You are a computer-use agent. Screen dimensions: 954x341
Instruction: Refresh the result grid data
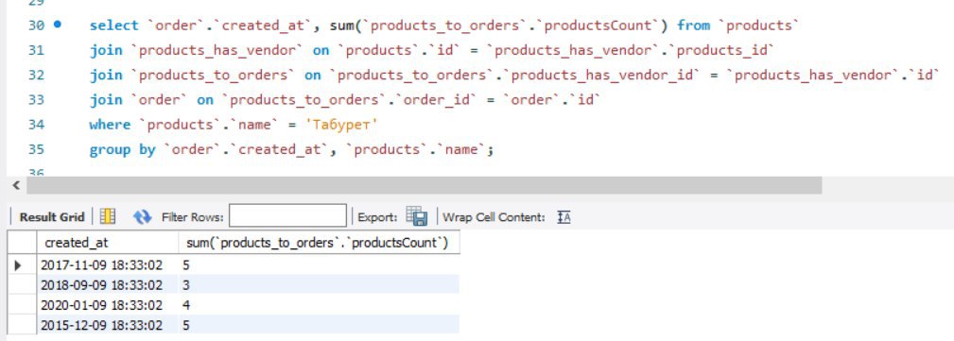point(143,216)
